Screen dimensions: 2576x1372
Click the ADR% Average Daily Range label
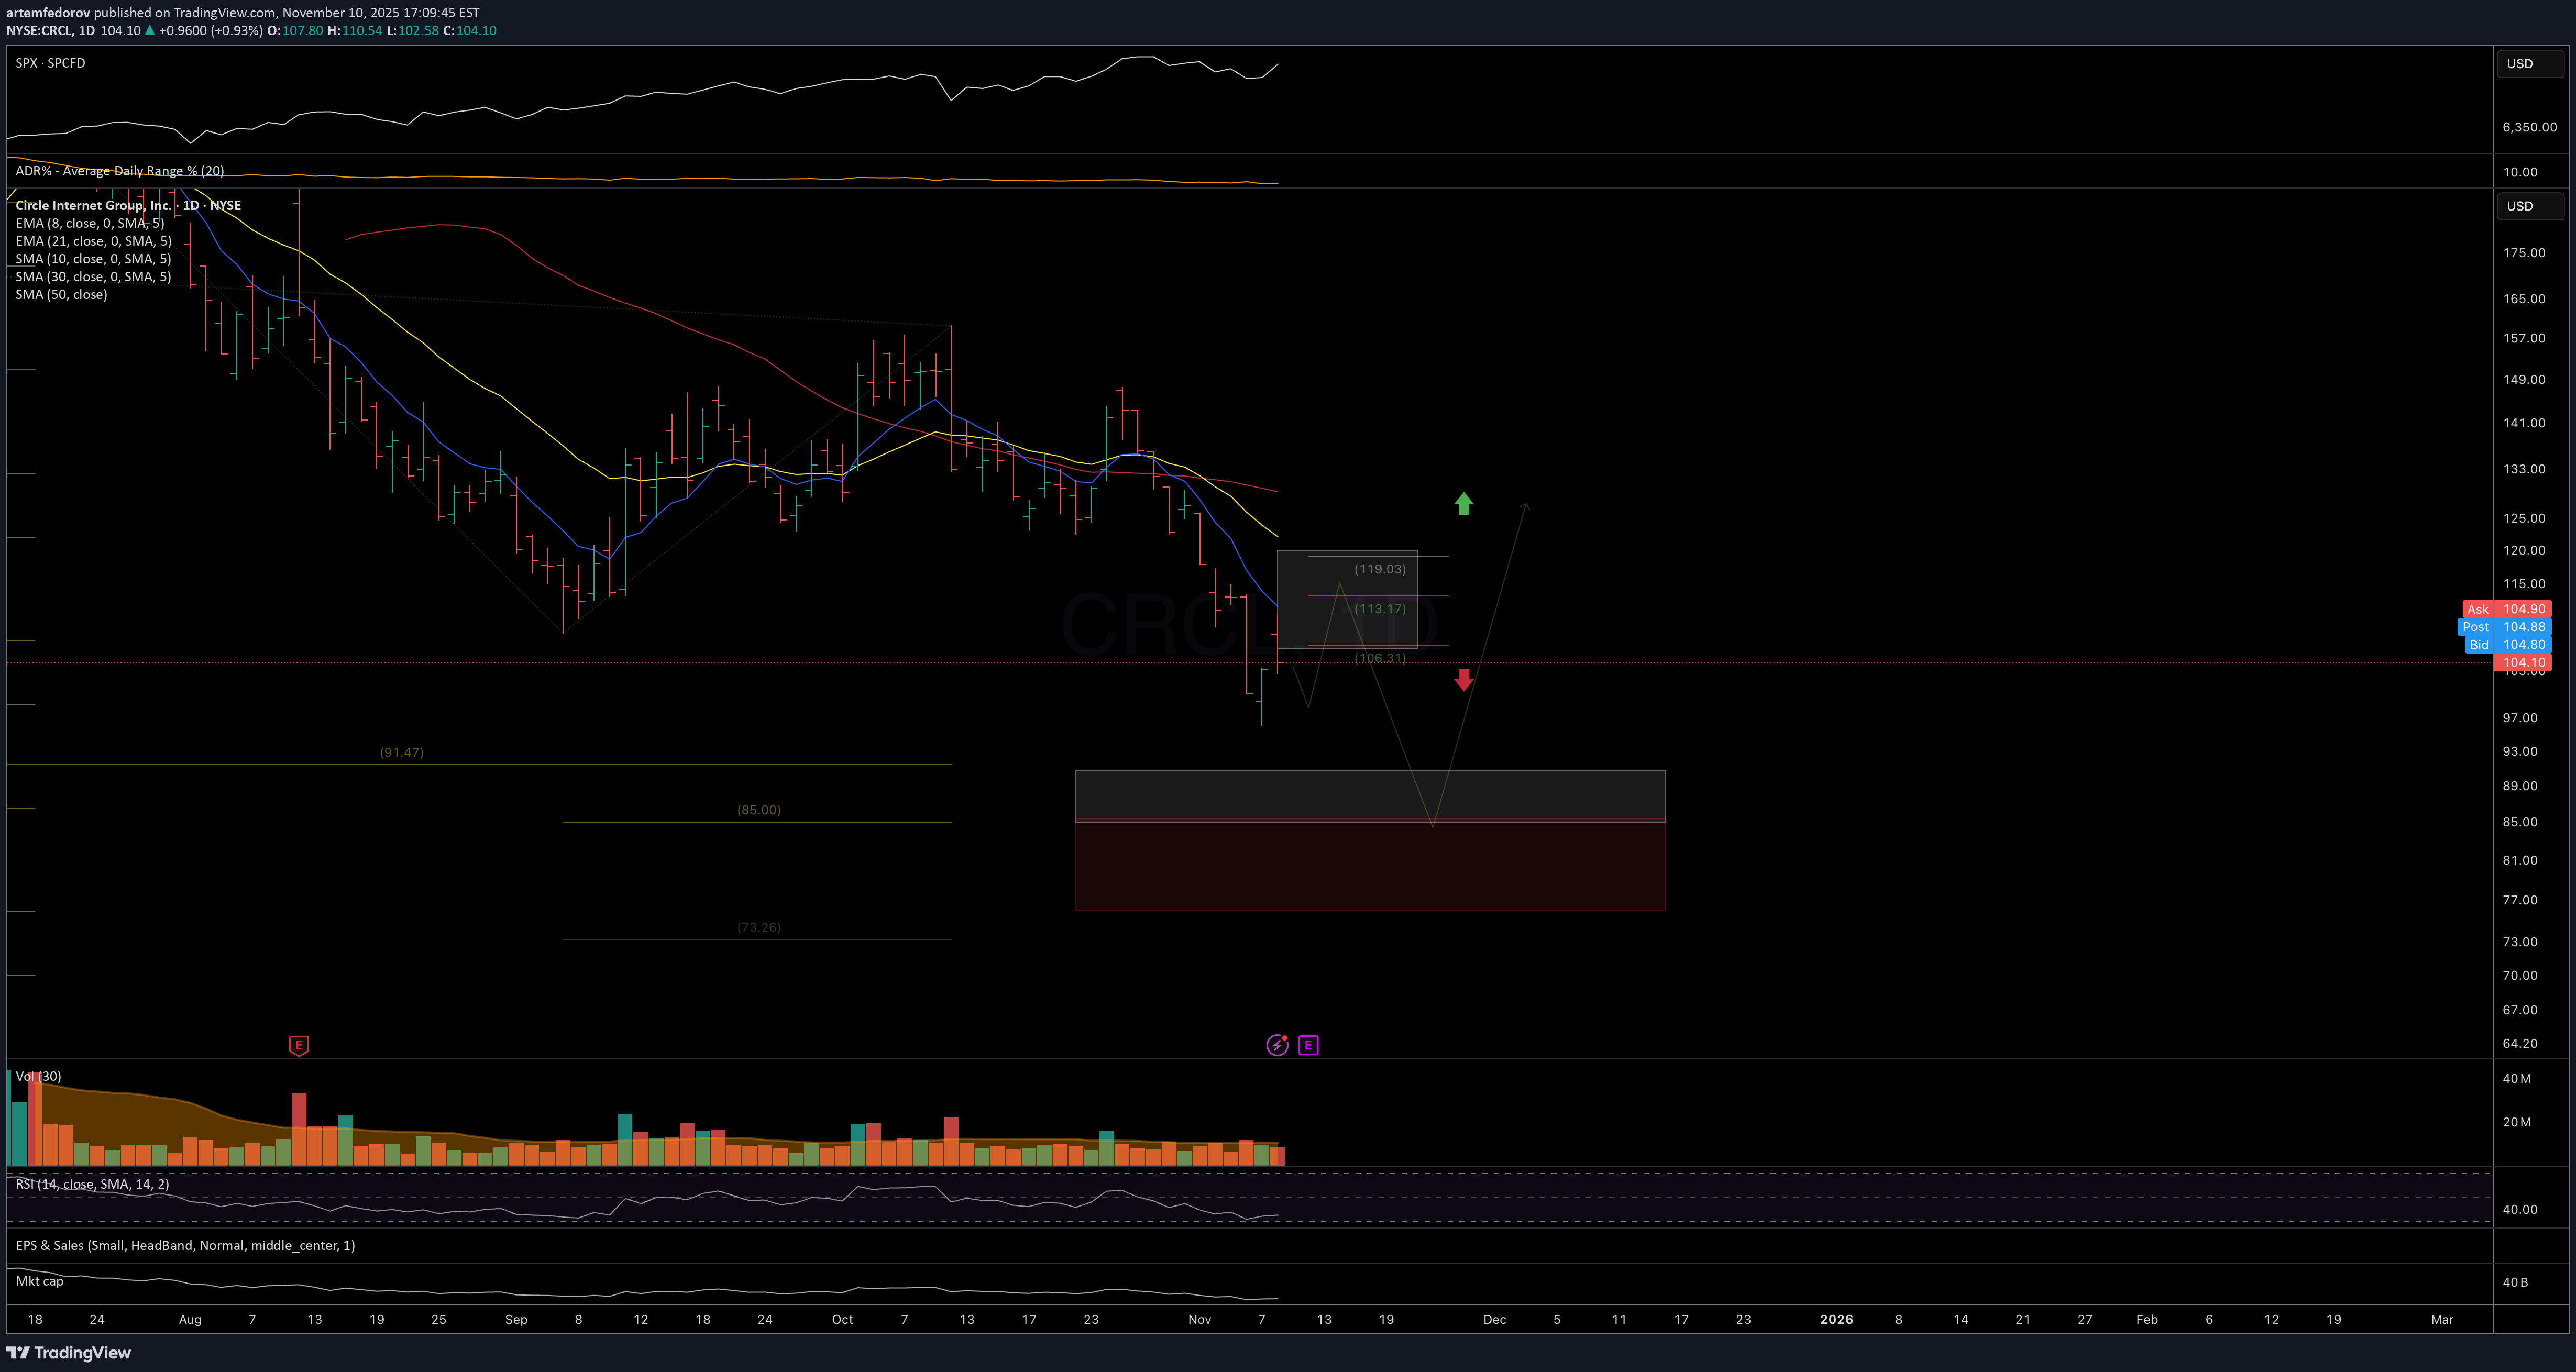click(120, 171)
